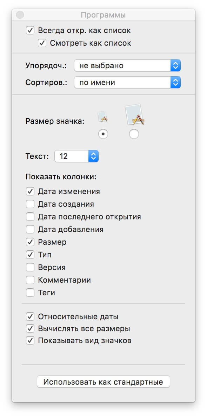
Task: Check the Теги column checkbox
Action: 30,293
